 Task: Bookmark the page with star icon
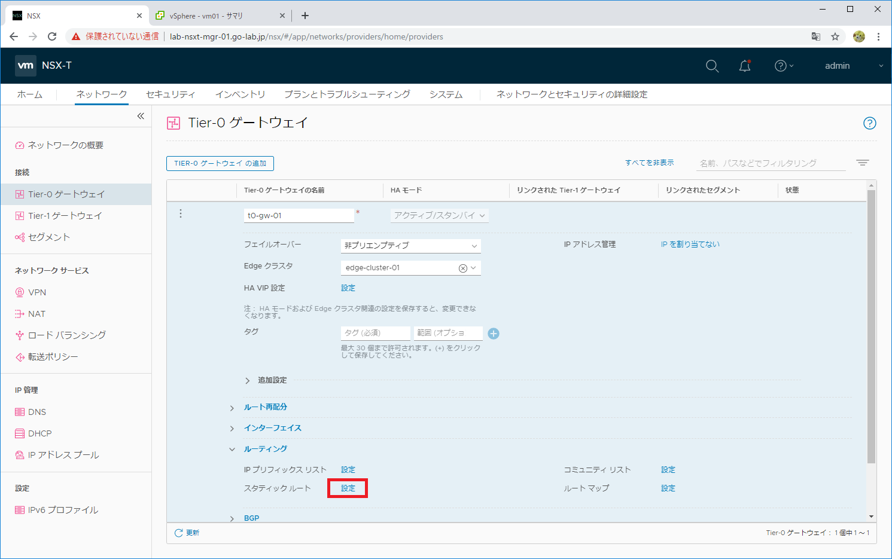point(835,36)
